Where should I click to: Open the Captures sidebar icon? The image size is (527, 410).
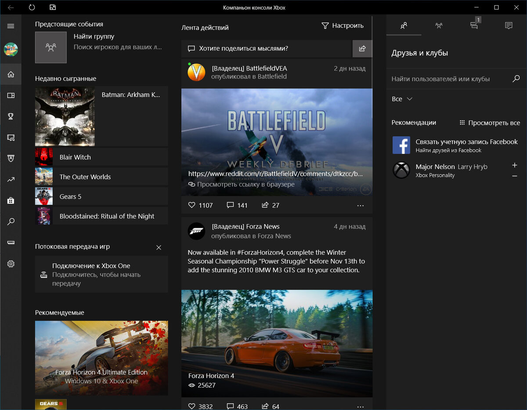11,138
